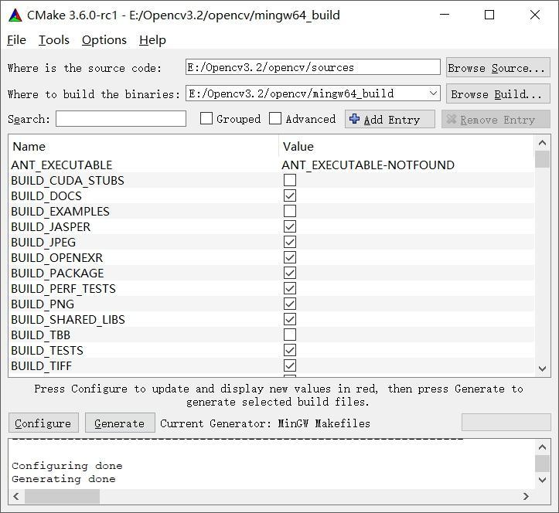This screenshot has width=559, height=513.
Task: Click Browse Source button
Action: click(x=497, y=68)
